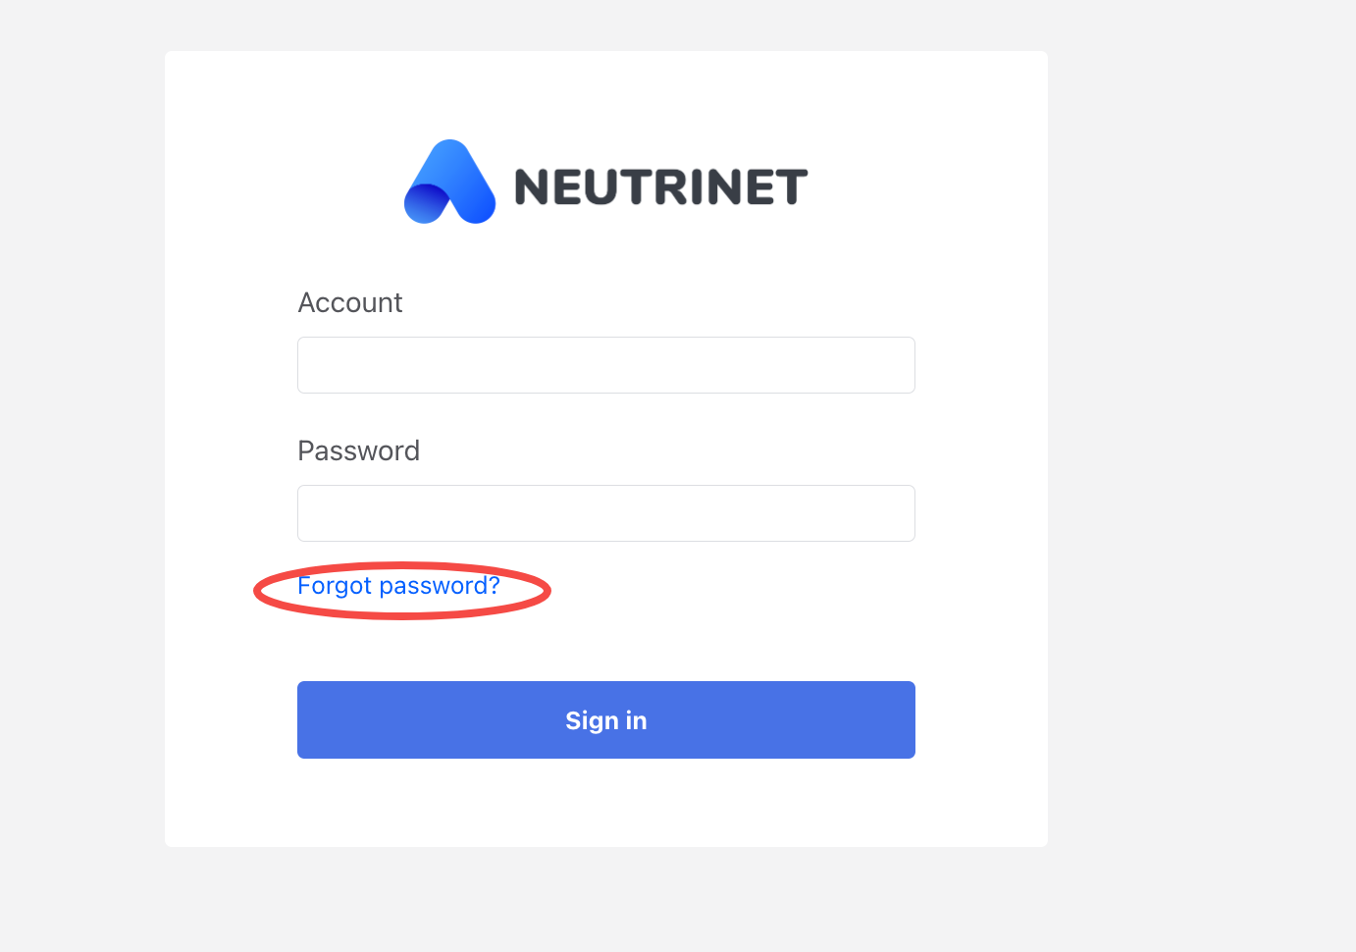This screenshot has height=952, width=1356.
Task: Click the blue Sign in button
Action: (x=606, y=720)
